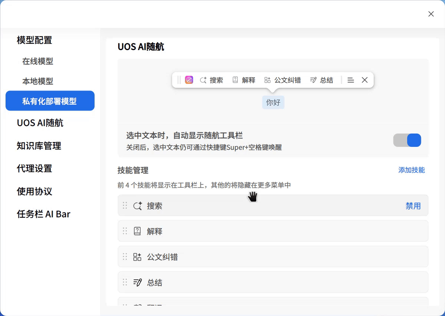Open 知识库管理 in sidebar
Viewport: 445px width, 316px height.
pyautogui.click(x=39, y=146)
